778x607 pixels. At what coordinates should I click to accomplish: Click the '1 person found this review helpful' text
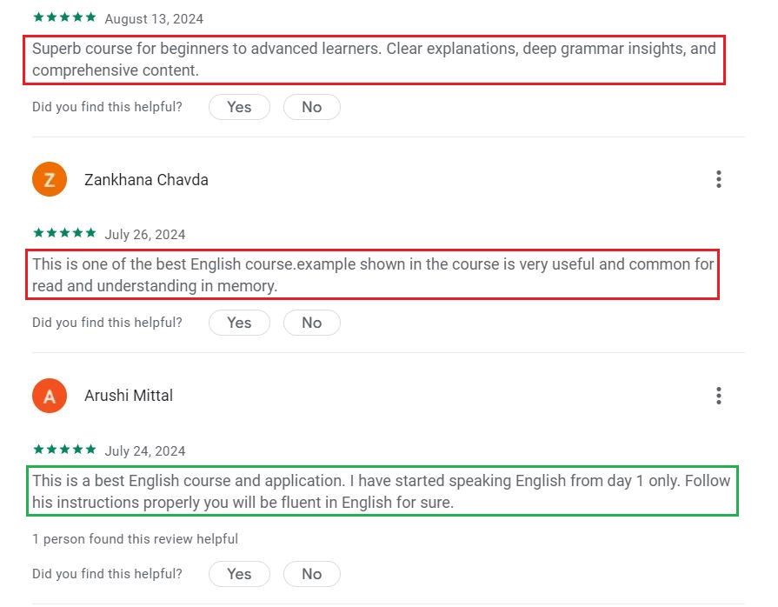(x=135, y=539)
